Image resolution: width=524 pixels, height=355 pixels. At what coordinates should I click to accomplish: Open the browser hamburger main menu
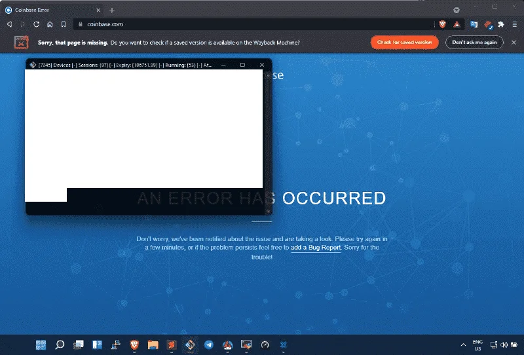pos(515,24)
